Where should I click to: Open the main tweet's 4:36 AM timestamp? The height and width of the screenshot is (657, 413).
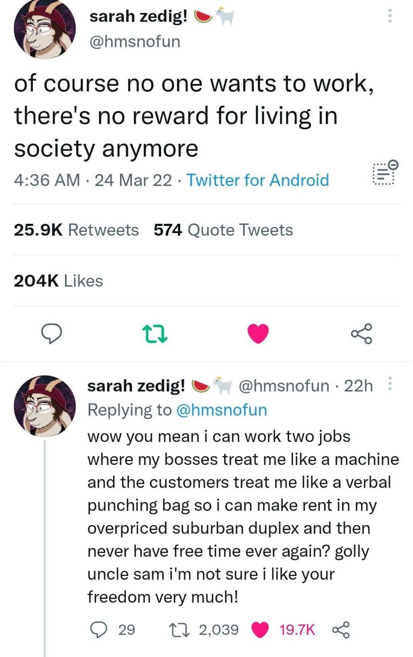coord(47,180)
